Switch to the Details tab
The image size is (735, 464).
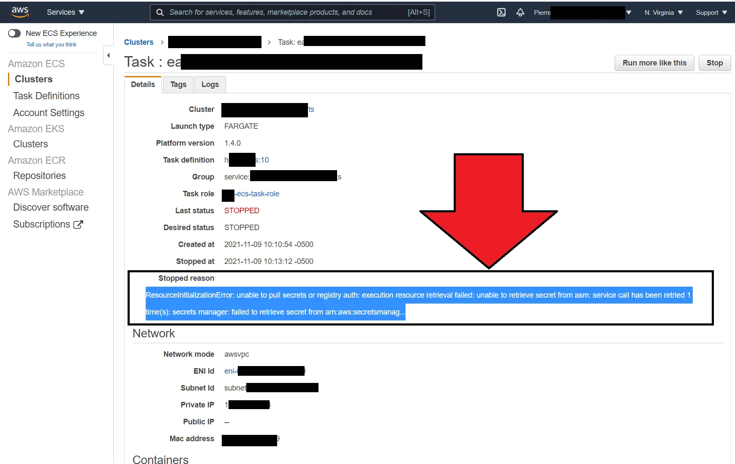[x=143, y=84]
